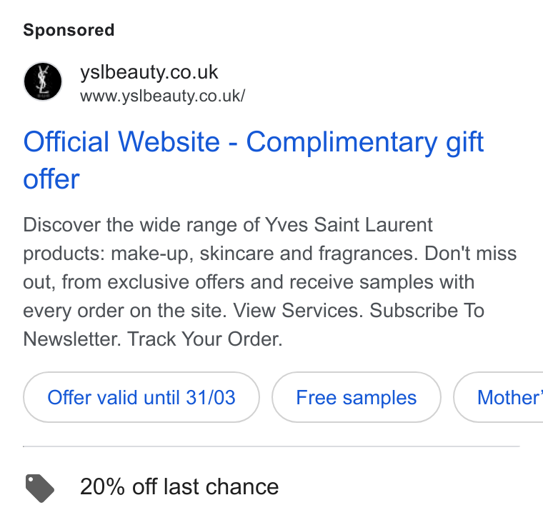Click the words 'receive samples with' in description
This screenshot has height=530, width=543.
coord(382,282)
